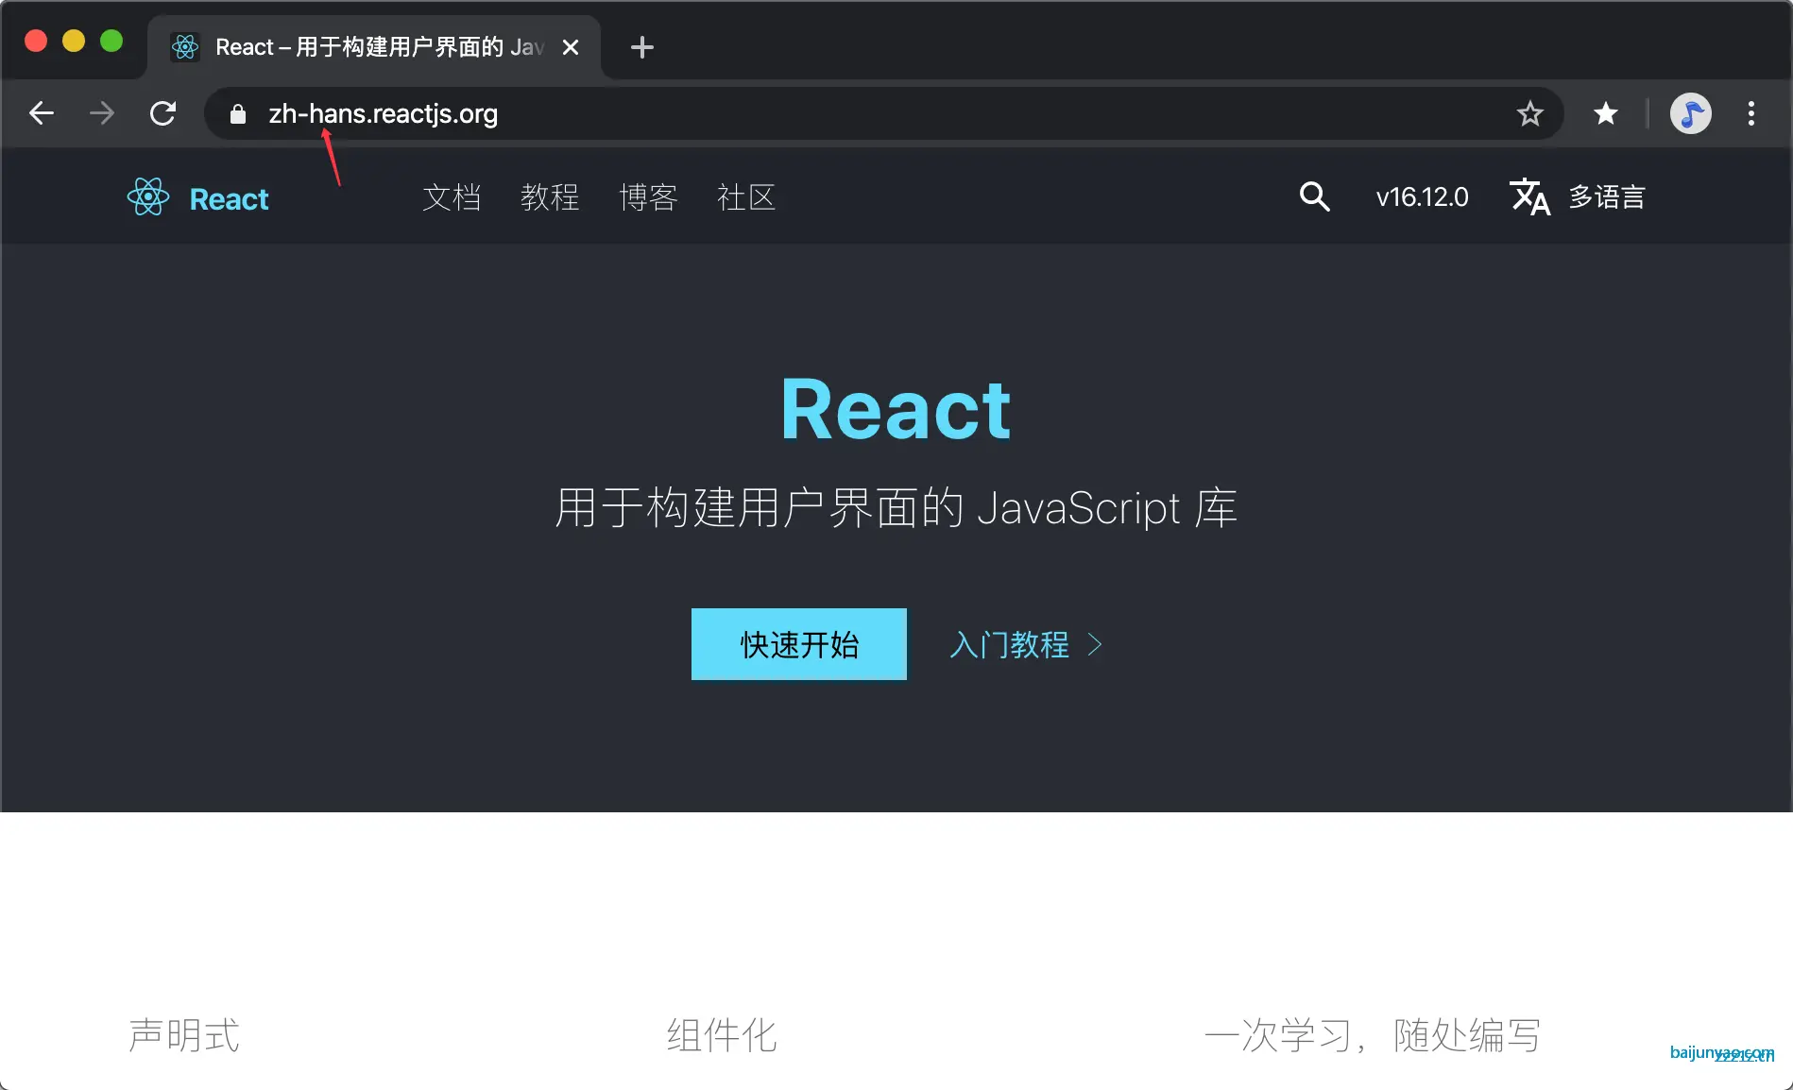Click the 用于构建用户界面的 JavaScript 库 tagline
Image resolution: width=1793 pixels, height=1090 pixels.
[896, 508]
